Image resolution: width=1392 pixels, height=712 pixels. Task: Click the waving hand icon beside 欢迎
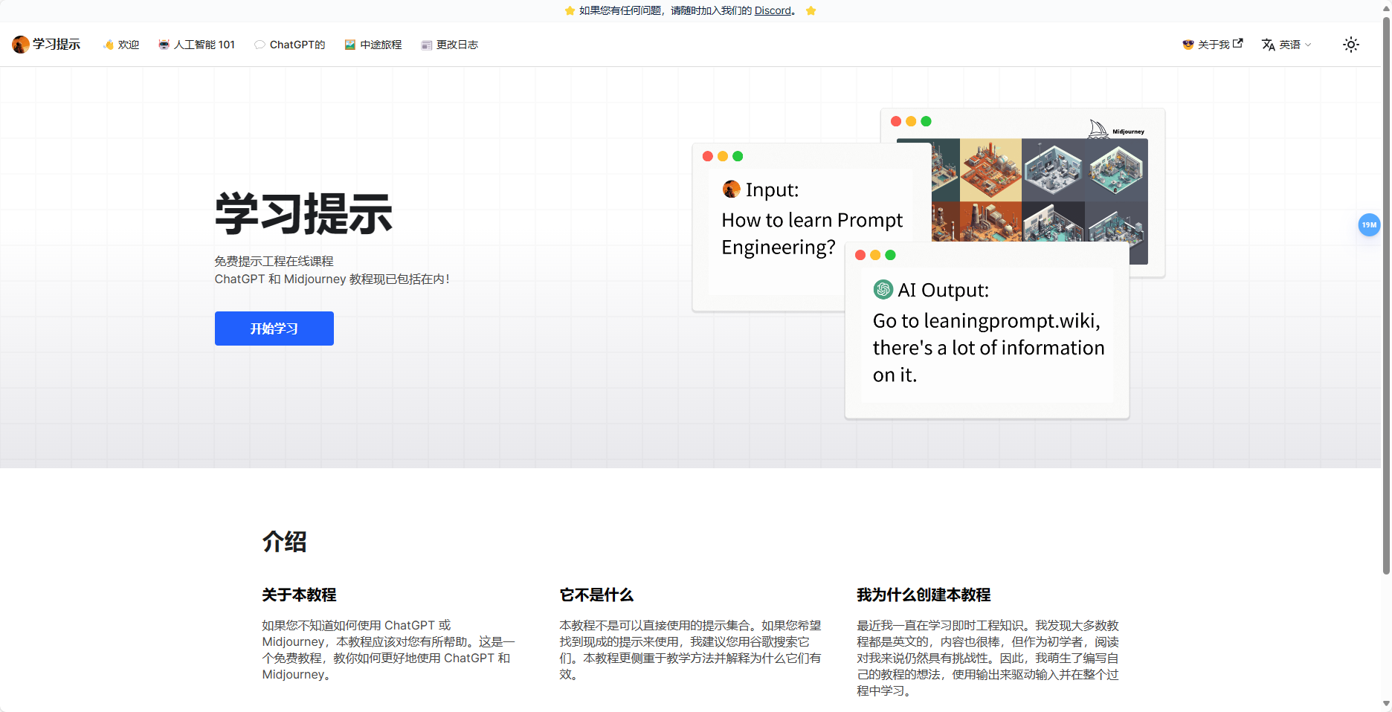pyautogui.click(x=109, y=45)
